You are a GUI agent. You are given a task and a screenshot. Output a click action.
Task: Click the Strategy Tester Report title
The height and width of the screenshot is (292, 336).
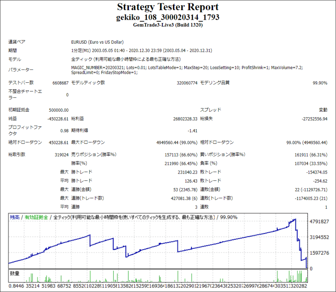point(168,7)
